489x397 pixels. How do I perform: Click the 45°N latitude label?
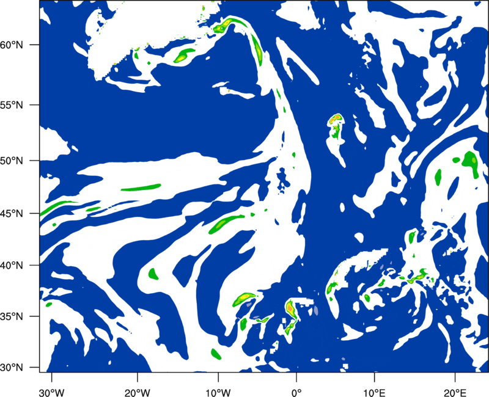coord(12,214)
